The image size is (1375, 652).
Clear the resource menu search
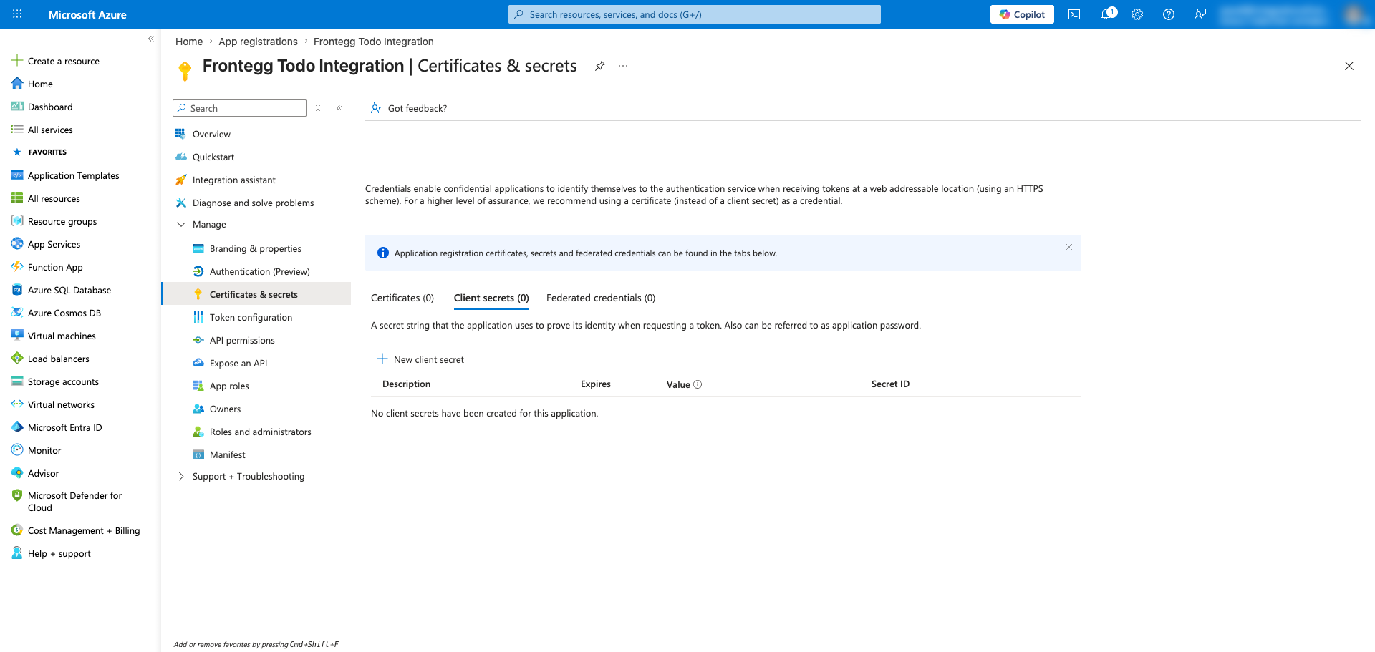pyautogui.click(x=318, y=108)
